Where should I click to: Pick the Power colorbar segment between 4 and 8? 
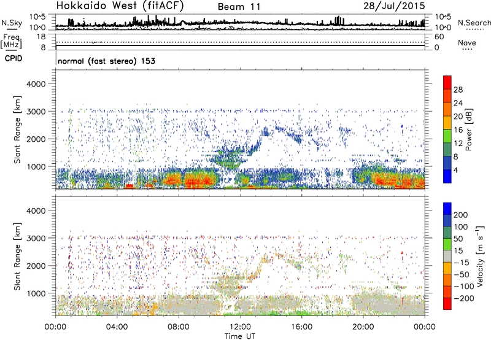[x=447, y=163]
